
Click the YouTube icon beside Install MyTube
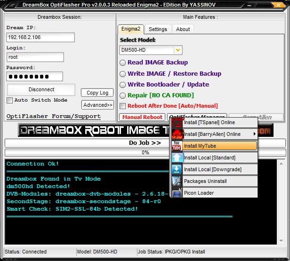click(177, 146)
